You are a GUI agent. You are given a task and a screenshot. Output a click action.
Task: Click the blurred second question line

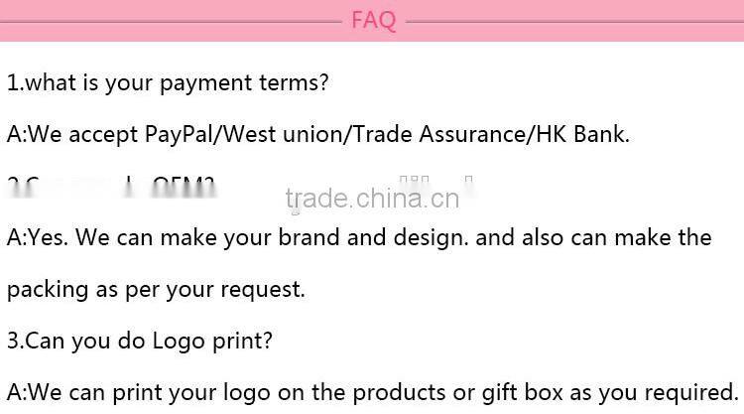[x=111, y=187]
